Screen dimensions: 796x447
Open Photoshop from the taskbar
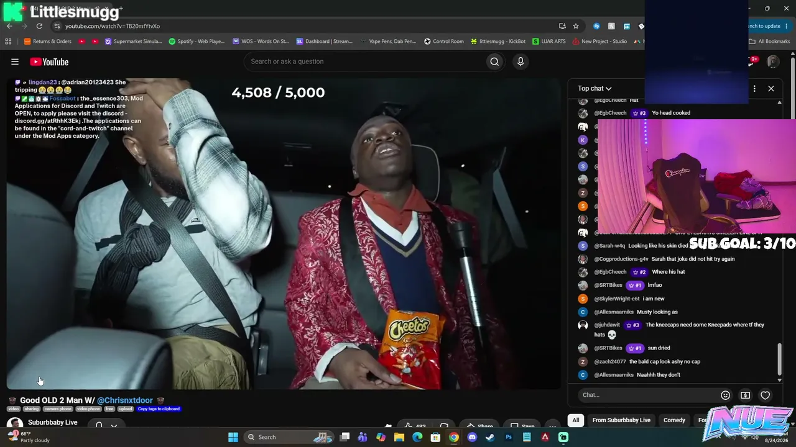[509, 437]
